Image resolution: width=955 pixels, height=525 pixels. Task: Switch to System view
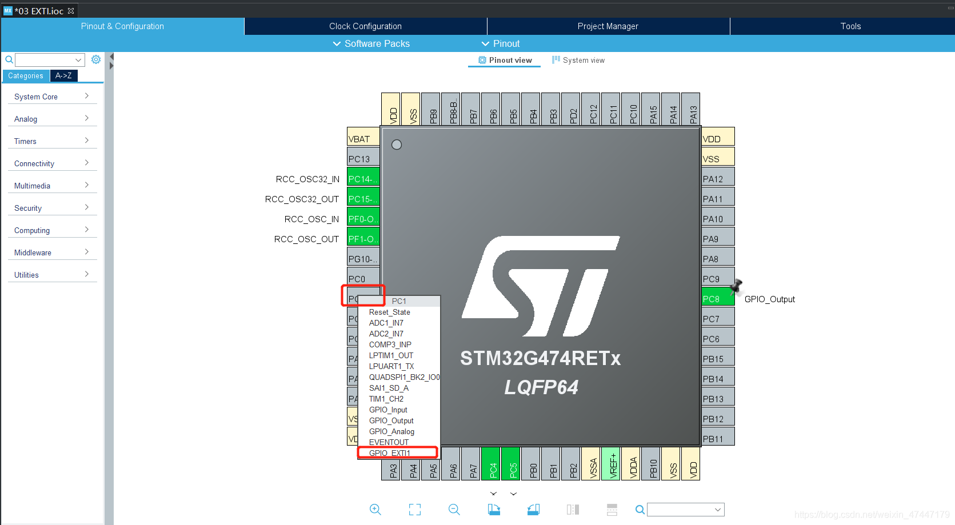pos(578,60)
